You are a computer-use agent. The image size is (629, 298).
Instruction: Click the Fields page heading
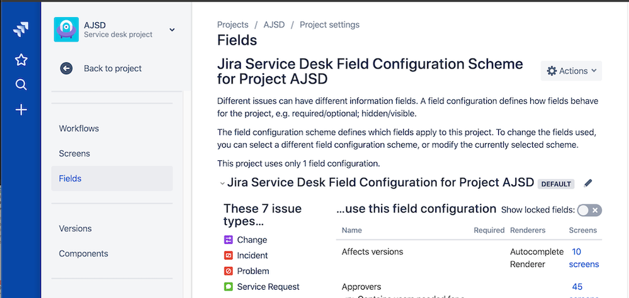coord(237,40)
